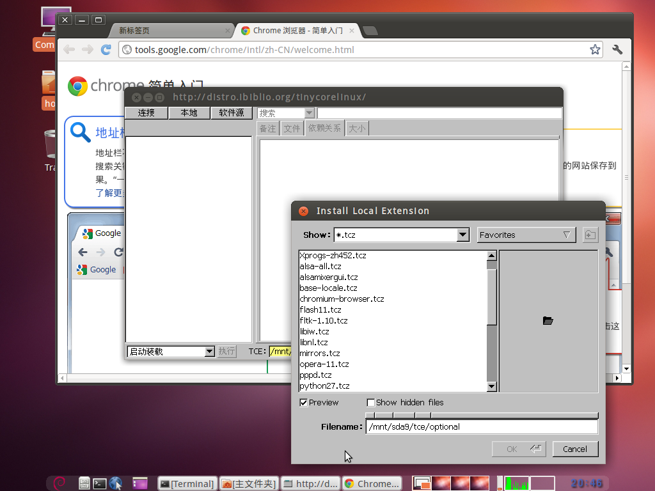Open the Chrome wrench settings menu
The width and height of the screenshot is (655, 491).
click(x=617, y=50)
